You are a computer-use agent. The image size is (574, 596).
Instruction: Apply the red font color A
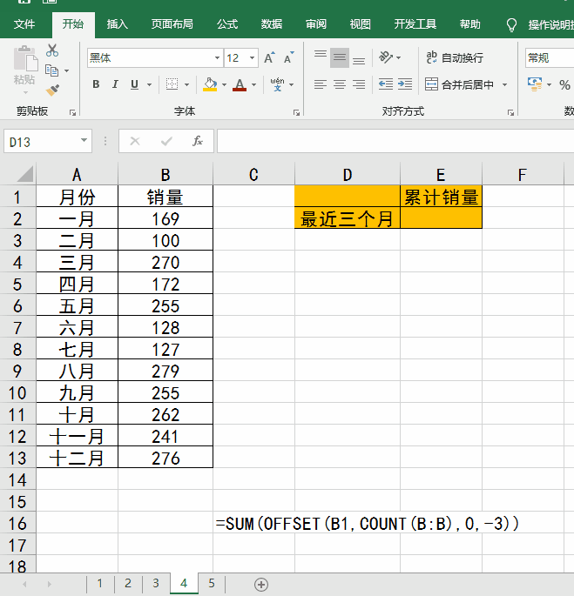pos(240,84)
